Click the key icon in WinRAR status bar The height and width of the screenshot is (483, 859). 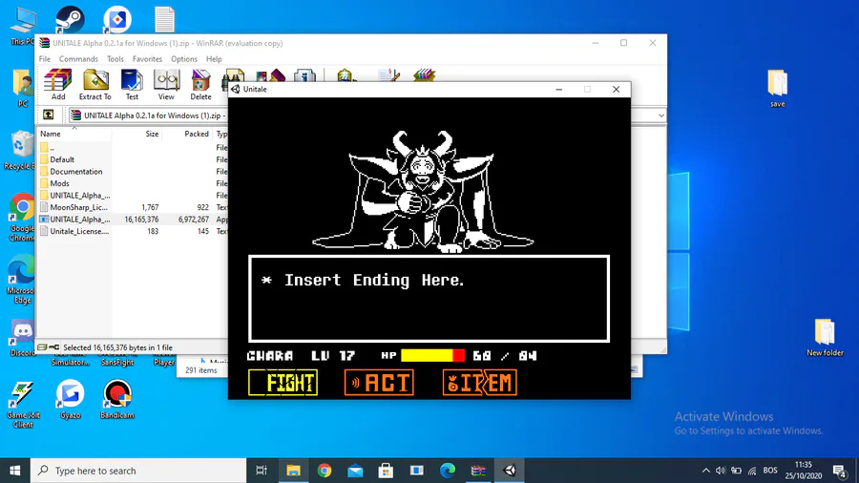(x=53, y=347)
